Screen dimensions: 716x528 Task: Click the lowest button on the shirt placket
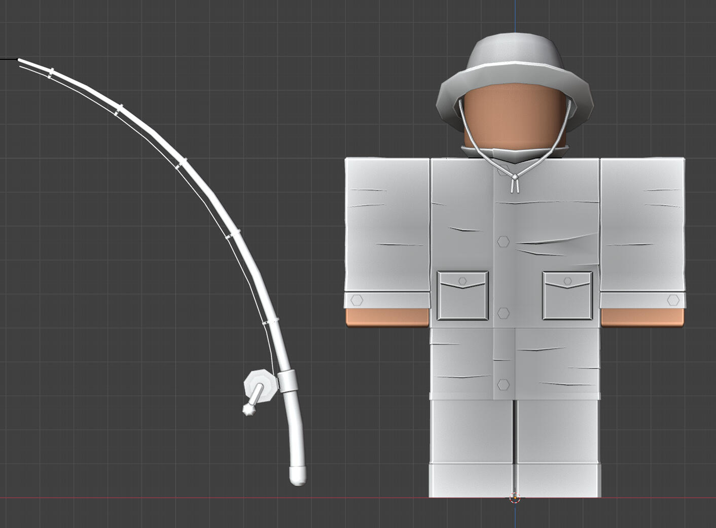(x=503, y=384)
